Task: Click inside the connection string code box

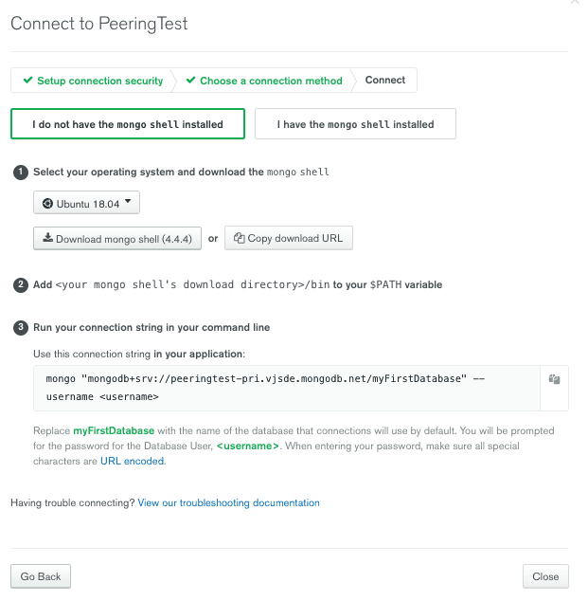Action: coord(284,388)
